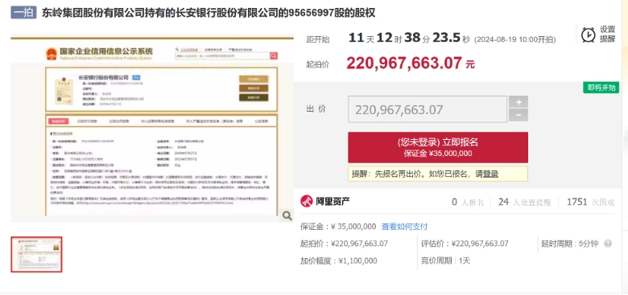
Task: Click the help icon next to 延时周期
Action: click(608, 244)
